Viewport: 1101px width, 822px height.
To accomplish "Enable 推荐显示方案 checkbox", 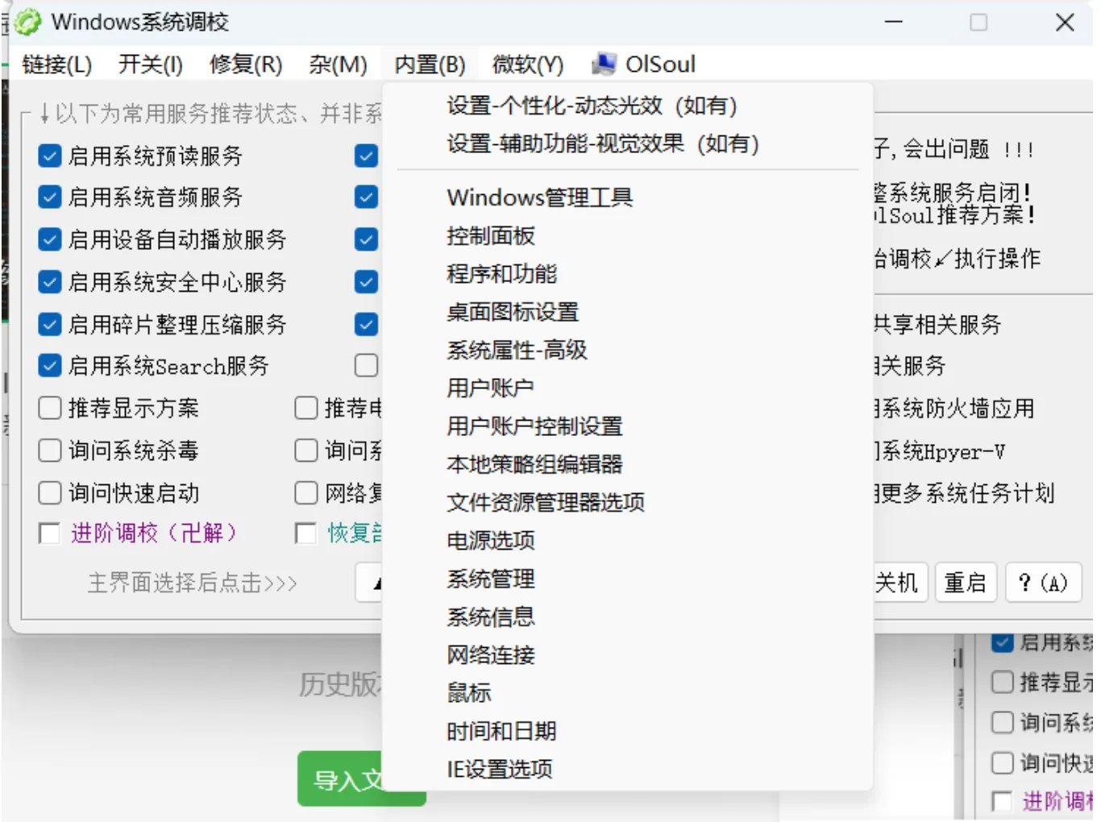I will [x=50, y=408].
